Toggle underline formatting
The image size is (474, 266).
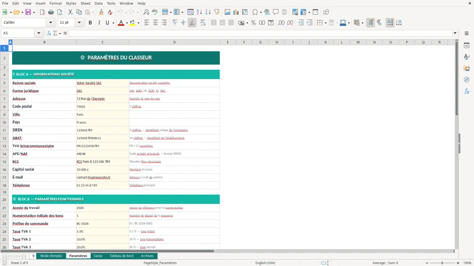pyautogui.click(x=107, y=23)
